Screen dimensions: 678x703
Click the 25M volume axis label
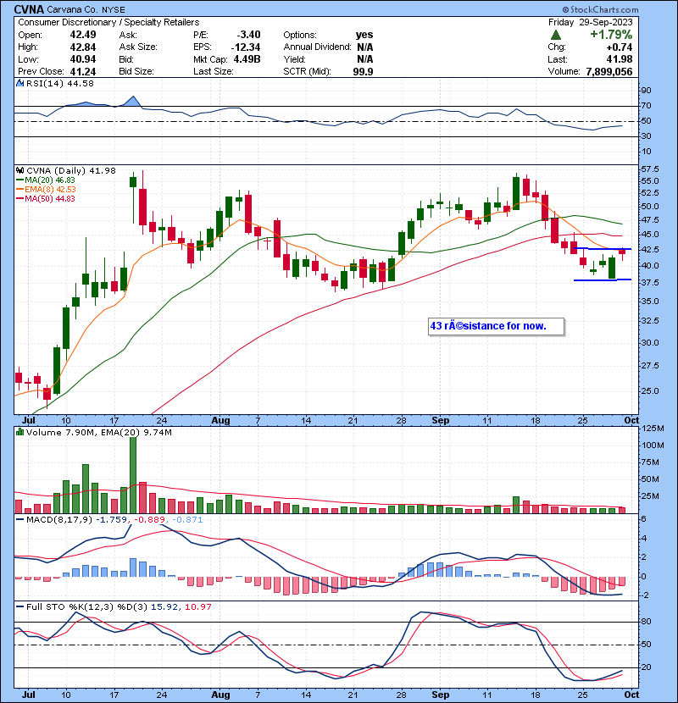[x=650, y=495]
